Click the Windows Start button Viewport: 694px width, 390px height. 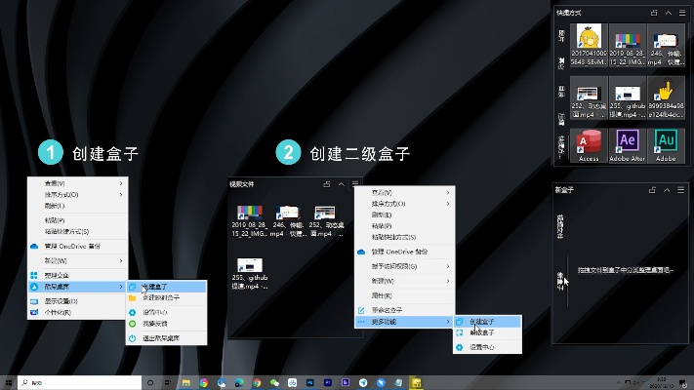(x=9, y=382)
